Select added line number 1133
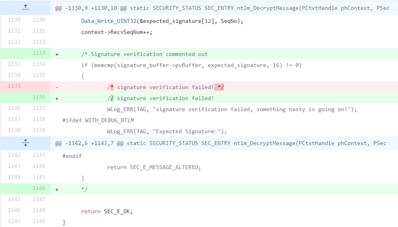 39,53
